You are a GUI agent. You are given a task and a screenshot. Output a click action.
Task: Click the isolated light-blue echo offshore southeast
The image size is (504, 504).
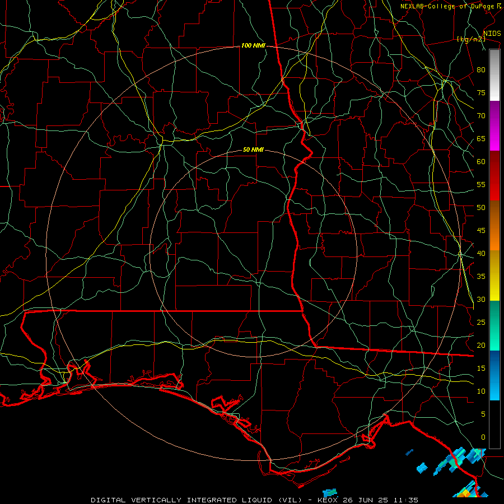[x=422, y=468]
